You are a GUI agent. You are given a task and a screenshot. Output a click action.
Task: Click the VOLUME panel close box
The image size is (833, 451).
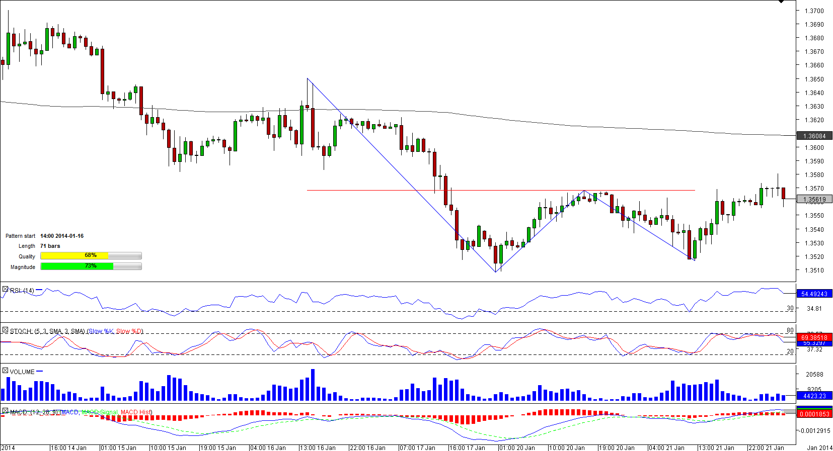tap(5, 371)
